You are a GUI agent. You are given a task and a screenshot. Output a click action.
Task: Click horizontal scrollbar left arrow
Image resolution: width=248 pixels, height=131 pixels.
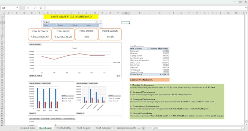[153, 128]
